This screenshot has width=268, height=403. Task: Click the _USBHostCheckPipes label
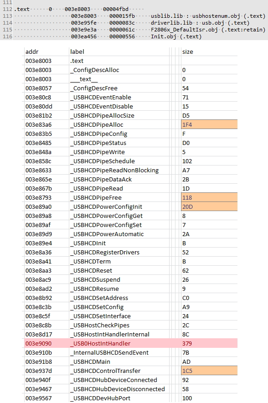coord(100,325)
